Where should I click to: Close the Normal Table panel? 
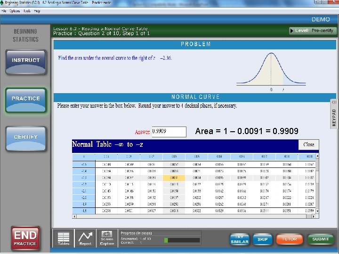click(308, 144)
